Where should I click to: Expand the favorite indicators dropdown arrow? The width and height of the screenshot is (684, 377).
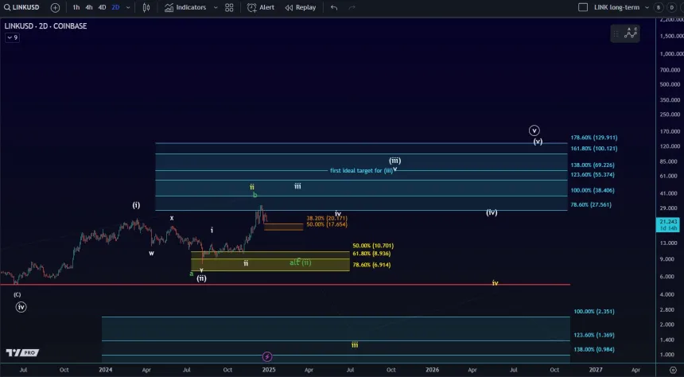[x=214, y=7]
